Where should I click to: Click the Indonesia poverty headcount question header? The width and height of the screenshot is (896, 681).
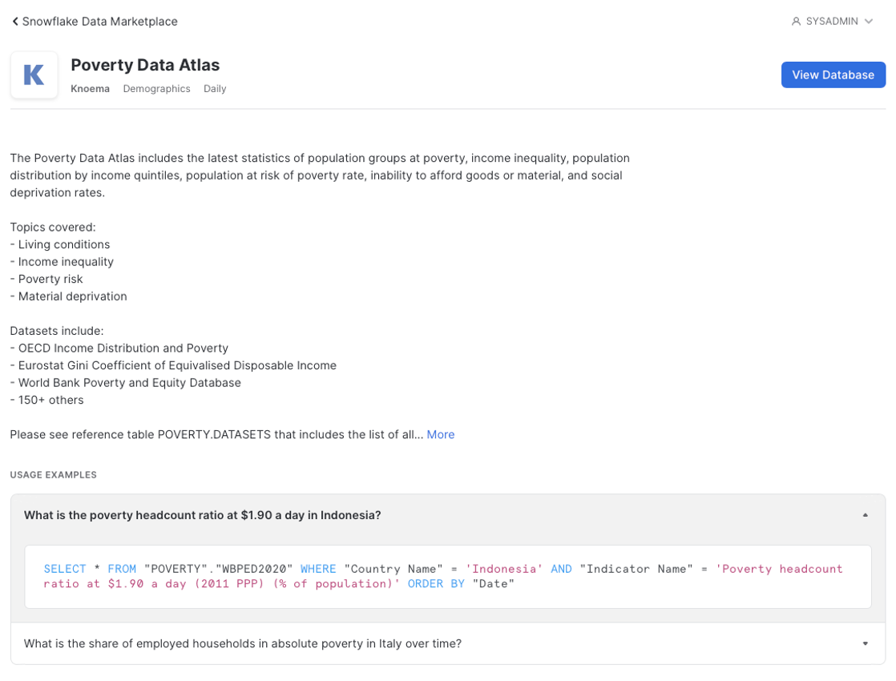(202, 515)
